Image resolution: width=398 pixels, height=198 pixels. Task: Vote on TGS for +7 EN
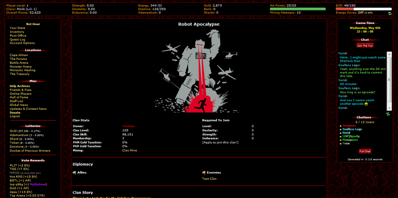[19, 169]
